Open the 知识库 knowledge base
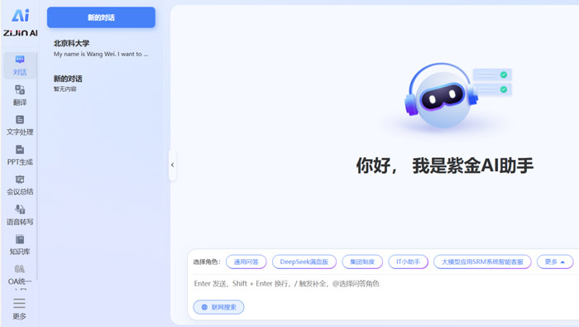The height and width of the screenshot is (327, 579). (20, 245)
